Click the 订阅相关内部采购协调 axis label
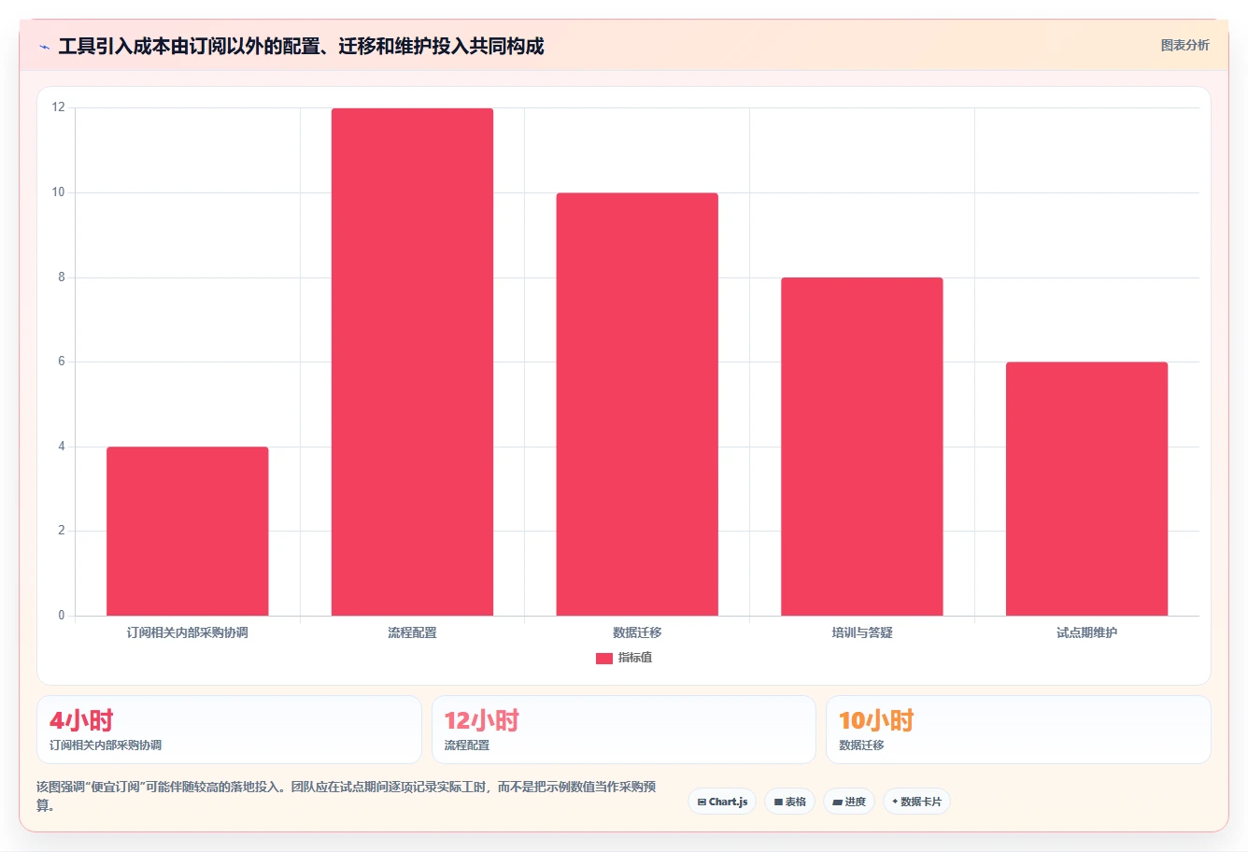1248x852 pixels. point(188,632)
